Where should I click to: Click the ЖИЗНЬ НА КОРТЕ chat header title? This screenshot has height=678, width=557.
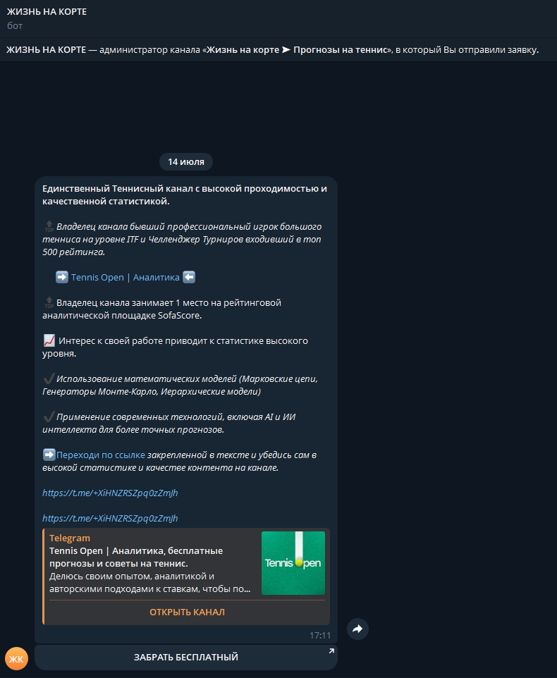pos(47,12)
